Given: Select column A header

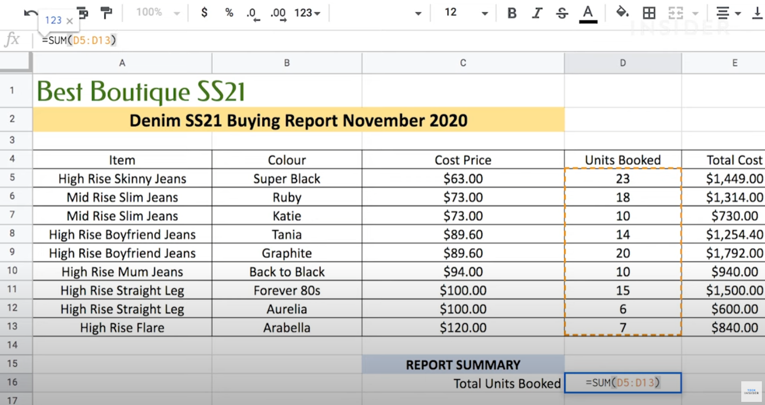Looking at the screenshot, I should coord(122,63).
